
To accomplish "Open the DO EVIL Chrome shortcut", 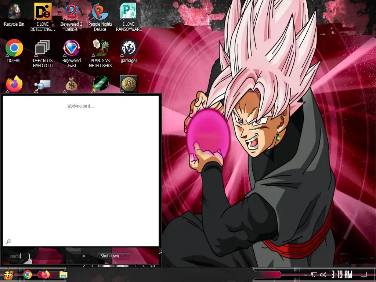I will pos(14,51).
